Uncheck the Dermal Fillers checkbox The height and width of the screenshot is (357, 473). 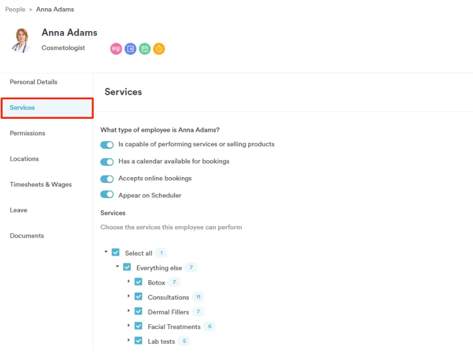(x=138, y=312)
